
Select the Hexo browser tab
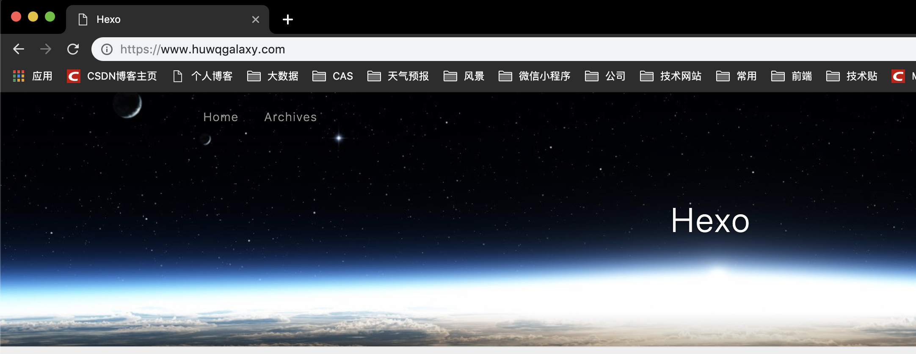[x=168, y=19]
